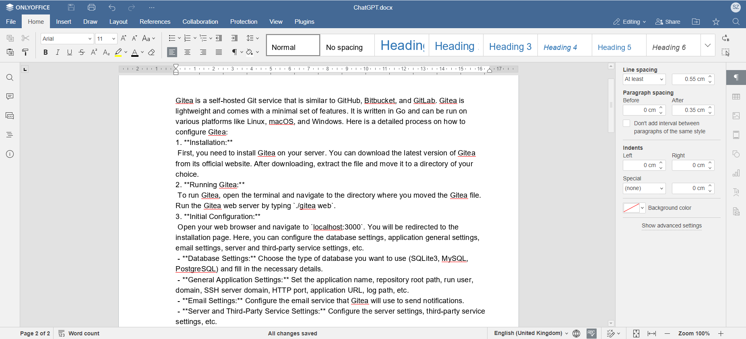
Task: Open the Find panel in left sidebar
Action: point(10,78)
